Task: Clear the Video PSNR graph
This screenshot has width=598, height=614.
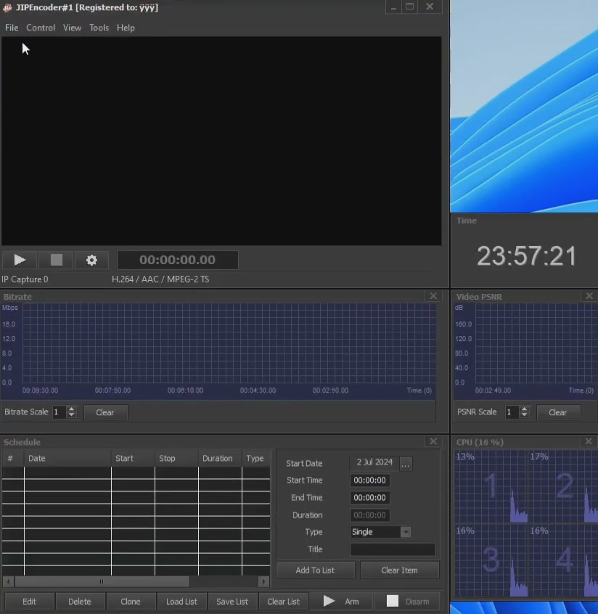Action: tap(558, 412)
